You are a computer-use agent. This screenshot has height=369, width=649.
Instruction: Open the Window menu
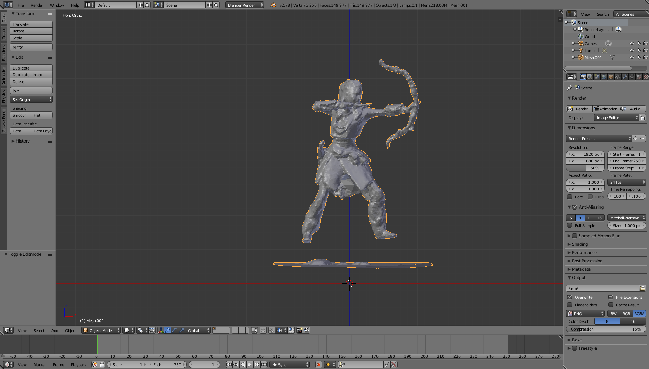[57, 5]
